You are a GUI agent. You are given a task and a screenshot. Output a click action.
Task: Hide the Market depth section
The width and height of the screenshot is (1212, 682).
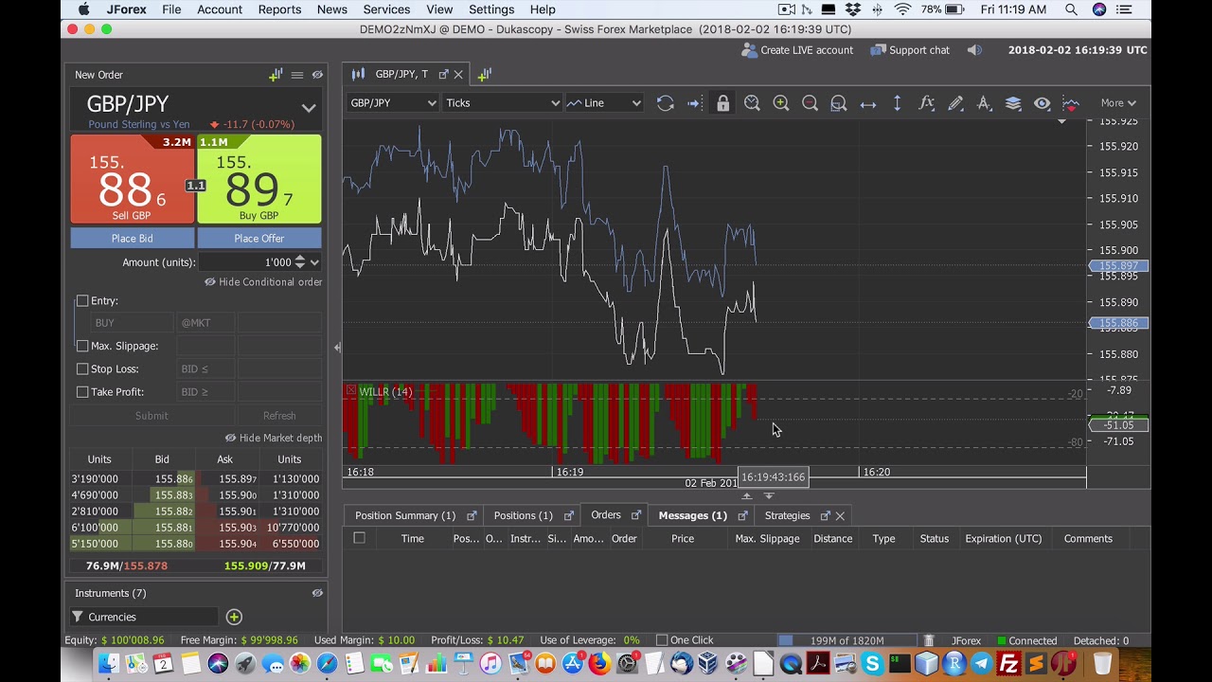[x=274, y=439]
